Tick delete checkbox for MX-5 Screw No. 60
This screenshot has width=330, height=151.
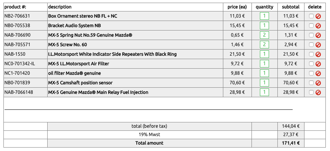pyautogui.click(x=311, y=45)
